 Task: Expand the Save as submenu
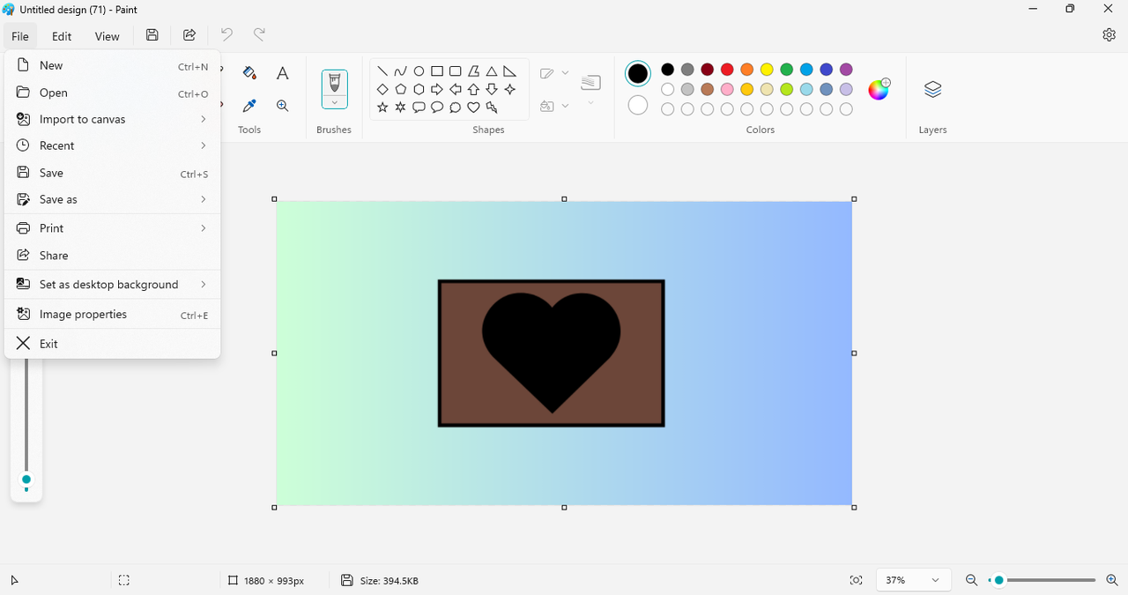113,199
